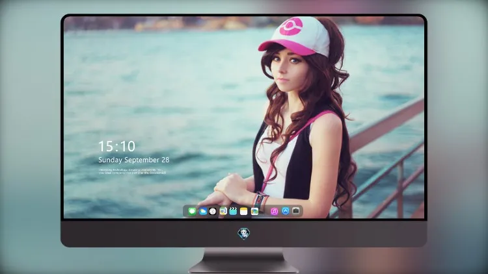Launch the teal clapperboard video app

233,211
